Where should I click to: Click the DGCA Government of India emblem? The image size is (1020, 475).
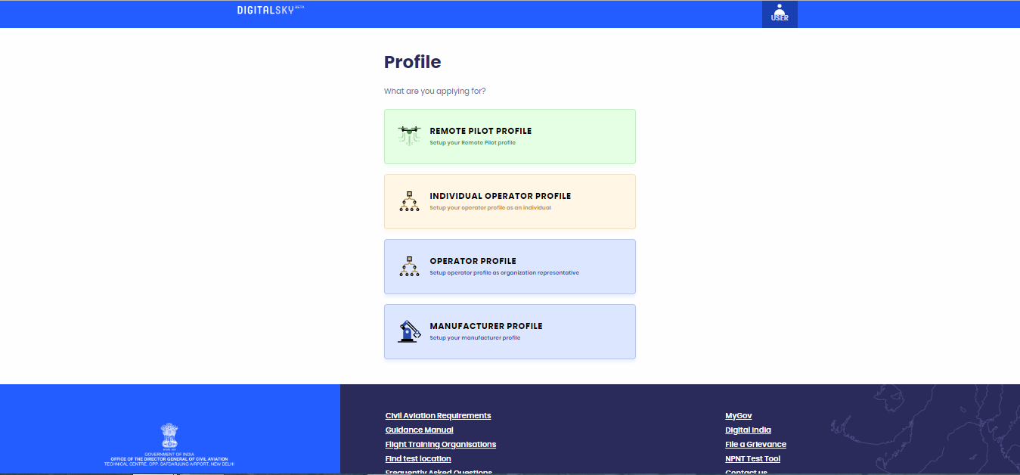(168, 435)
